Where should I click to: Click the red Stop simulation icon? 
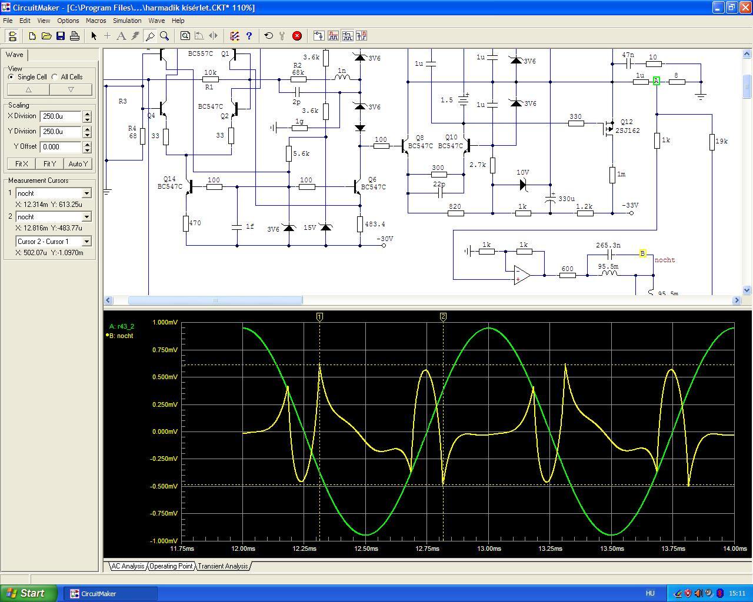click(x=297, y=36)
